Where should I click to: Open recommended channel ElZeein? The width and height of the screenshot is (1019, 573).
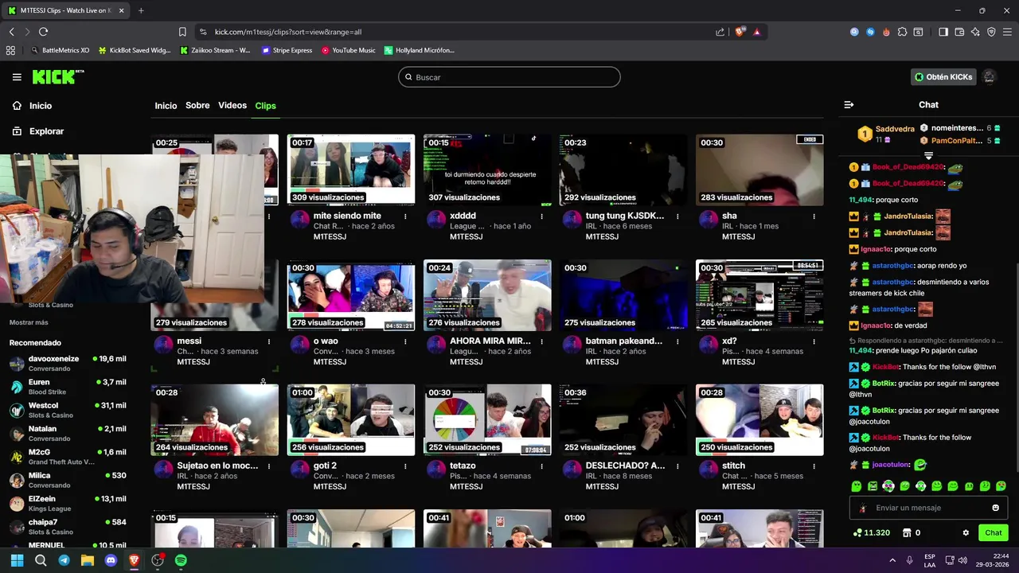[68, 503]
